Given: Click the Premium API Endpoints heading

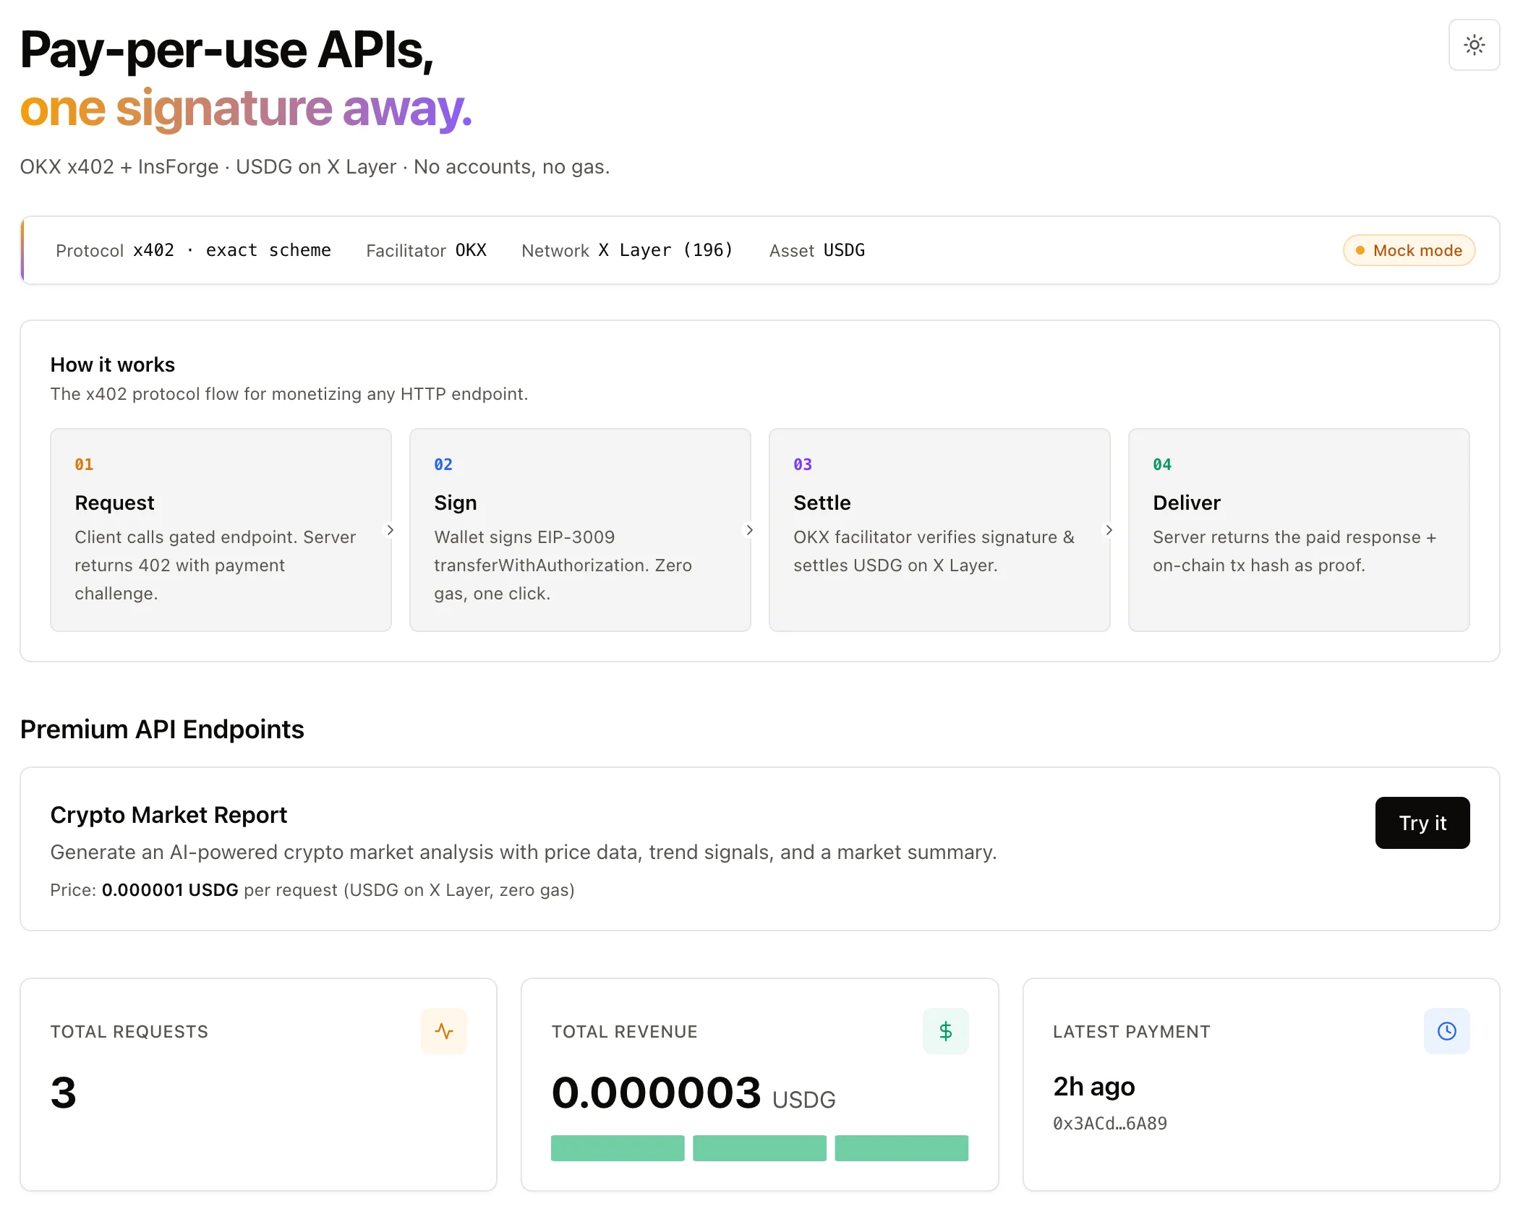Looking at the screenshot, I should (x=162, y=730).
